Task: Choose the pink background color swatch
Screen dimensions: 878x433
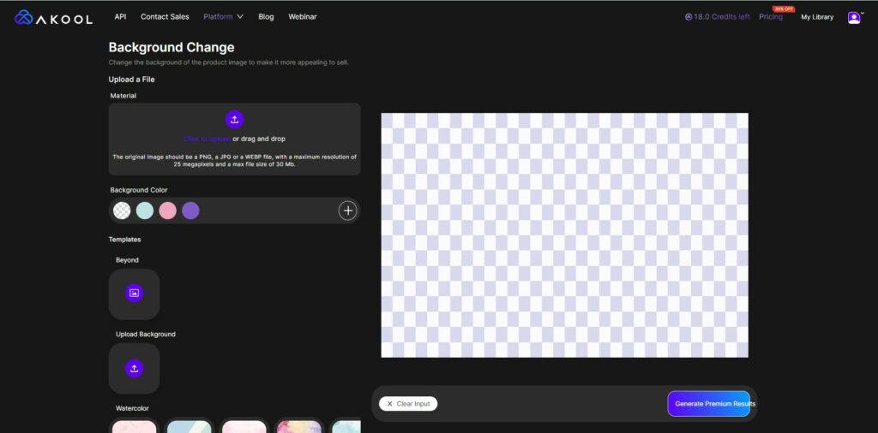Action: [x=167, y=211]
